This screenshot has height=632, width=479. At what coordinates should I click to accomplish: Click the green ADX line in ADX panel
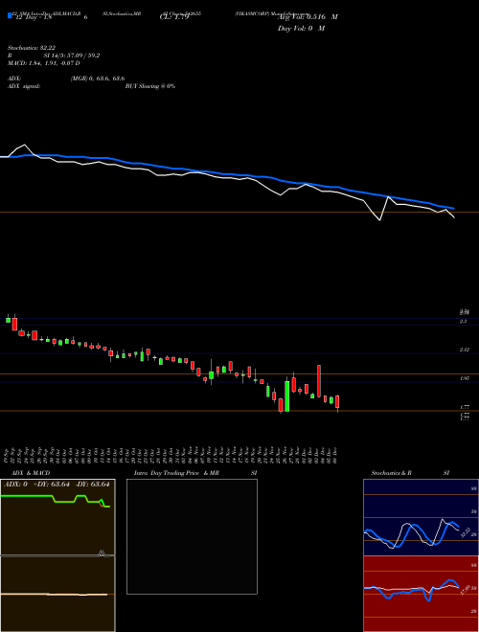click(x=56, y=500)
